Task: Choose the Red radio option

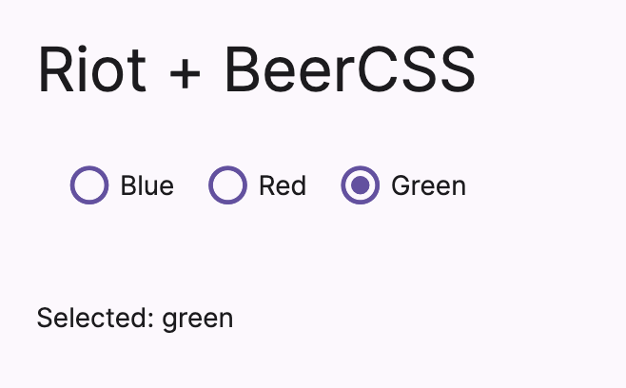Action: tap(228, 185)
